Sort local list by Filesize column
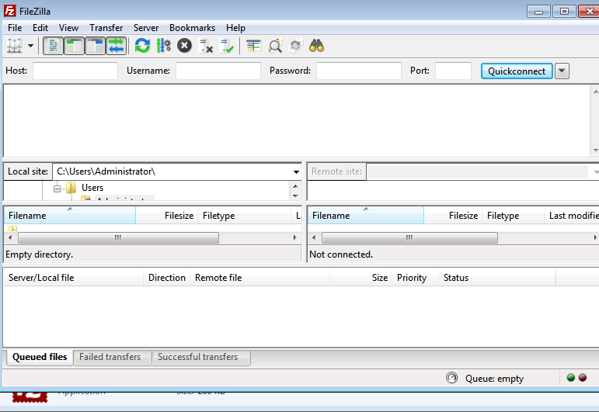Screen dimensions: 599x412 click(166, 216)
